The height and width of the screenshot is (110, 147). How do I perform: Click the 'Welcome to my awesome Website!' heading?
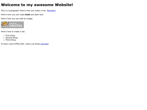37,5
